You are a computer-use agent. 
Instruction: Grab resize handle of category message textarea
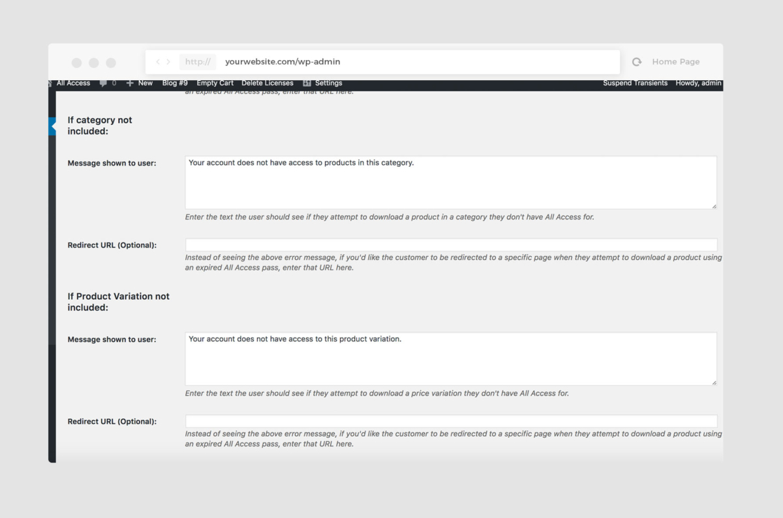pyautogui.click(x=714, y=206)
